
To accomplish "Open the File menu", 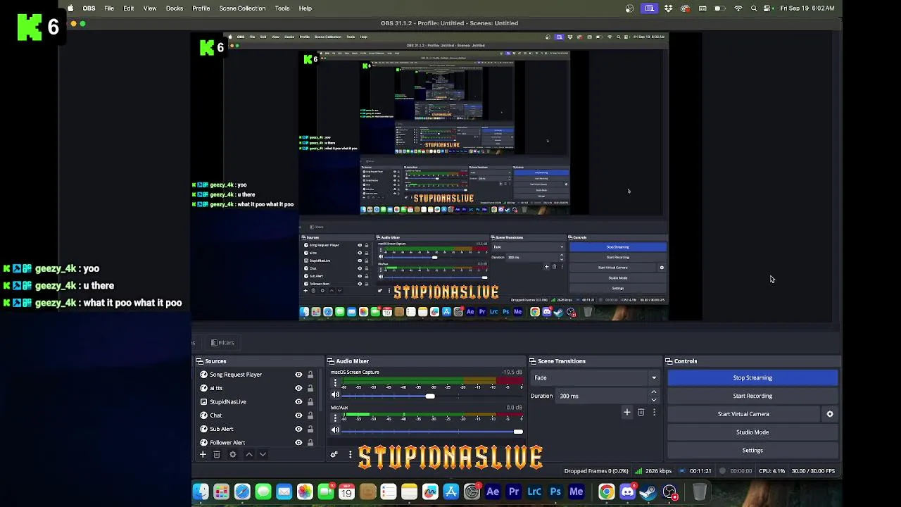I will 109,8.
